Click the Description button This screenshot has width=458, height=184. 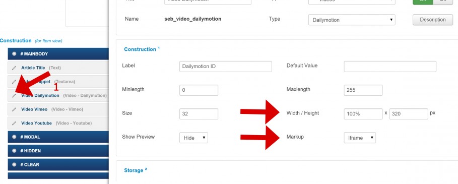(433, 20)
